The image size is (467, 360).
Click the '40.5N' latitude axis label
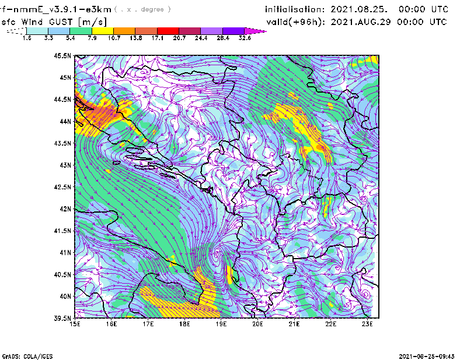point(62,274)
